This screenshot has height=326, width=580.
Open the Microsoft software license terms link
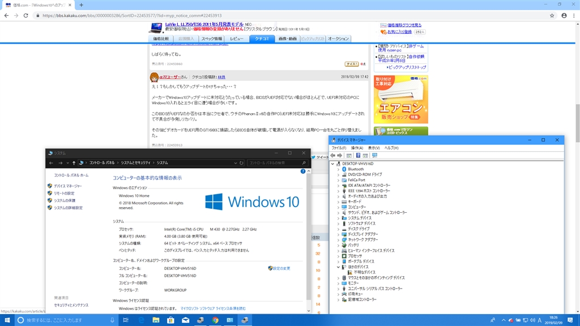[213, 308]
